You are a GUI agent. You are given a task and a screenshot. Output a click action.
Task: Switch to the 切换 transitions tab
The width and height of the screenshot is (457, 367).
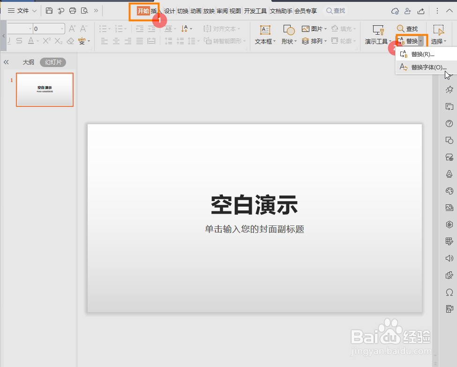[183, 11]
